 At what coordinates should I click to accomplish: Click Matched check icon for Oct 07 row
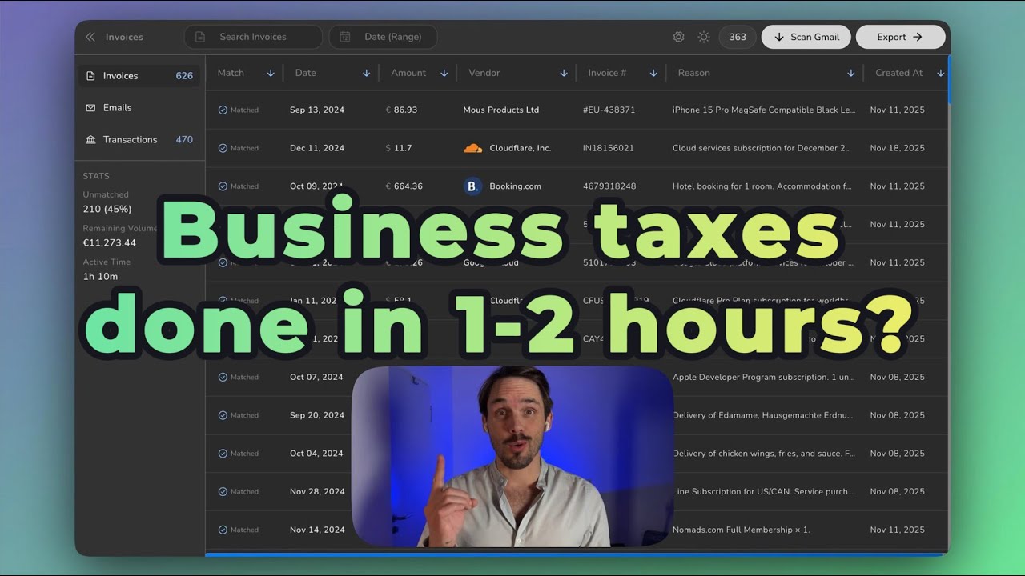point(223,377)
